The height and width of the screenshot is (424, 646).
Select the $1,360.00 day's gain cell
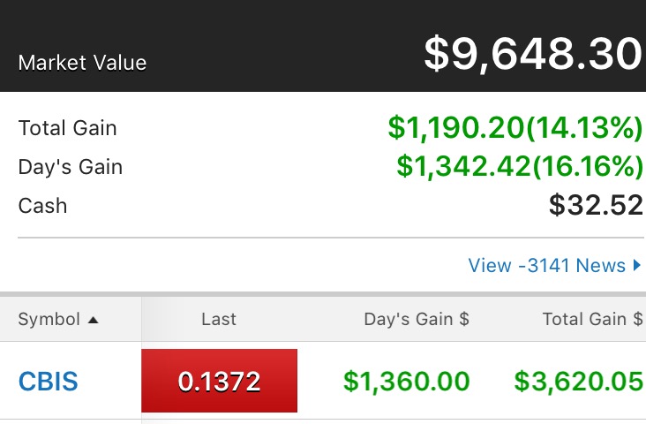(x=407, y=382)
